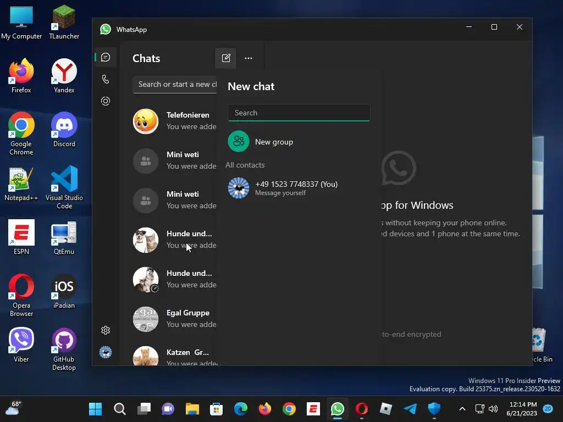This screenshot has width=563, height=422.
Task: Open Notepad++ desktop shortcut
Action: [21, 184]
